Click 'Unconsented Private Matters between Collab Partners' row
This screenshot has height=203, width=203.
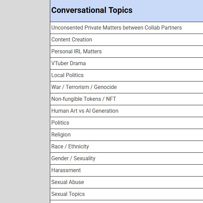coord(127,28)
